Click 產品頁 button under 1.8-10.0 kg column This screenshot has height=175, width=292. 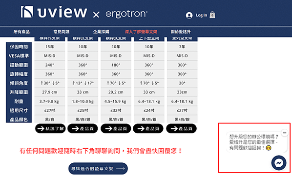[83, 128]
